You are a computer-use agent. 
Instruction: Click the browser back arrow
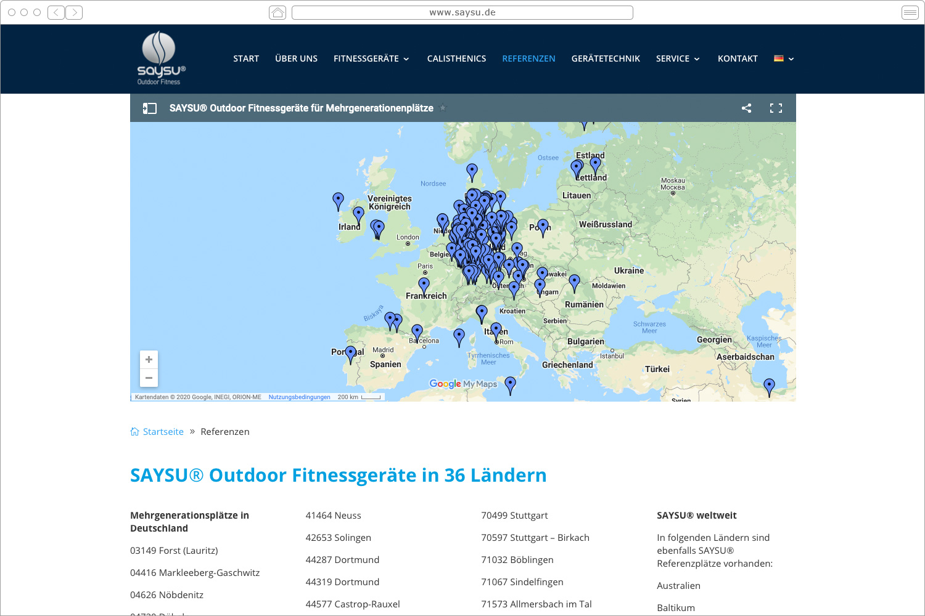[x=56, y=12]
